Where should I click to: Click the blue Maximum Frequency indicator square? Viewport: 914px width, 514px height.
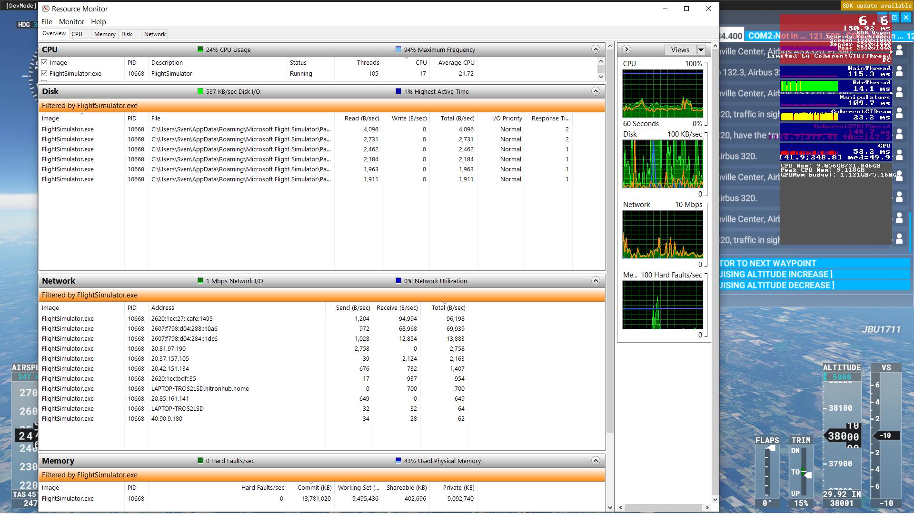point(398,49)
